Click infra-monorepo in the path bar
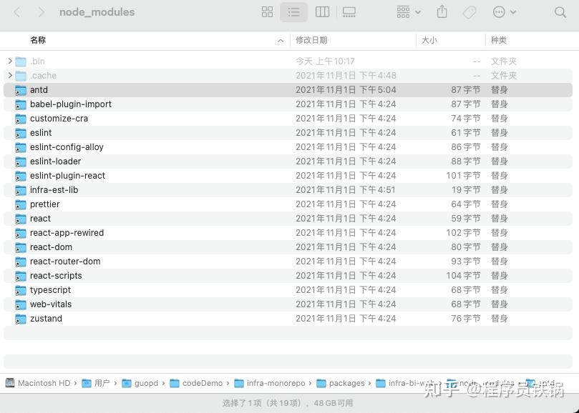The width and height of the screenshot is (579, 413). (270, 383)
